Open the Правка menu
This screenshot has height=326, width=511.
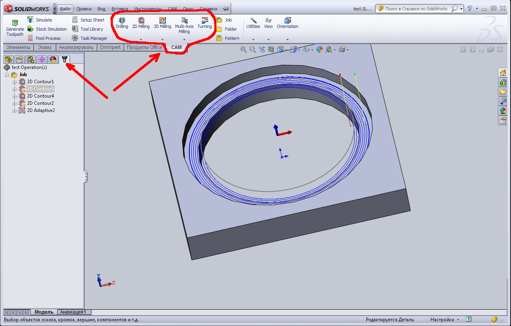84,9
